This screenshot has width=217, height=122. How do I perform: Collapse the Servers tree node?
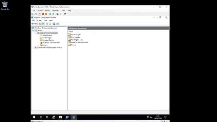(x=33, y=30)
